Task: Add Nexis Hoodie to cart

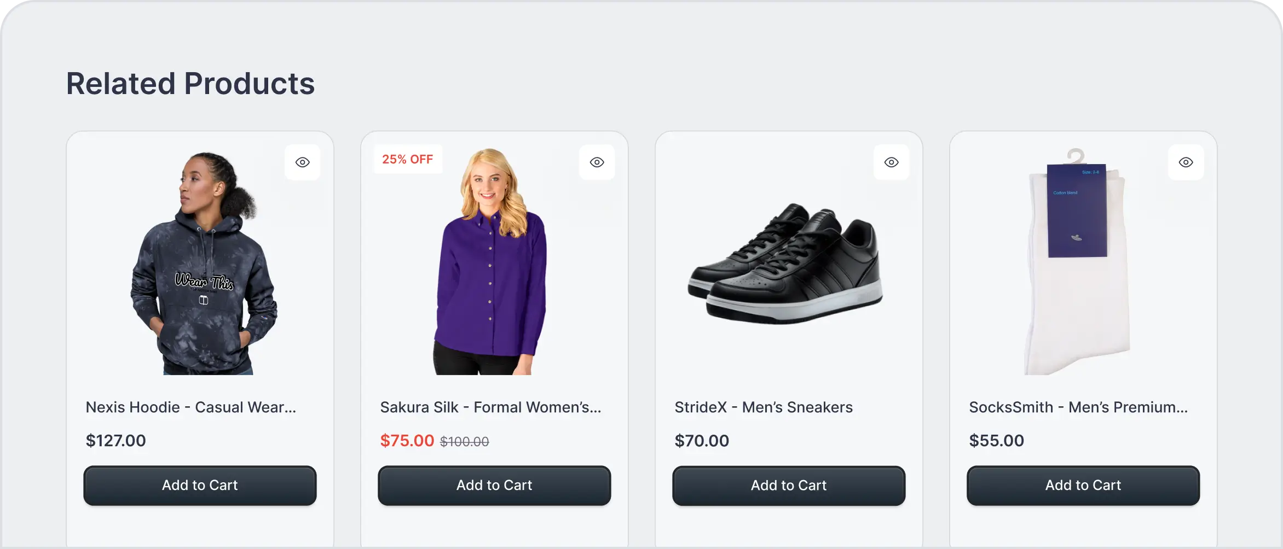Action: [x=200, y=486]
